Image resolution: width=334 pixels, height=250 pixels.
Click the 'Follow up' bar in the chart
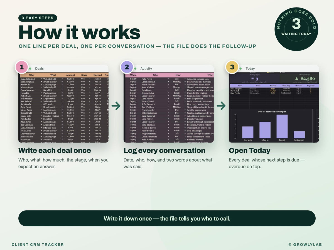coord(265,130)
